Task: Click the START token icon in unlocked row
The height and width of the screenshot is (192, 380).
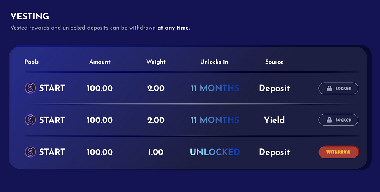Action: (30, 151)
